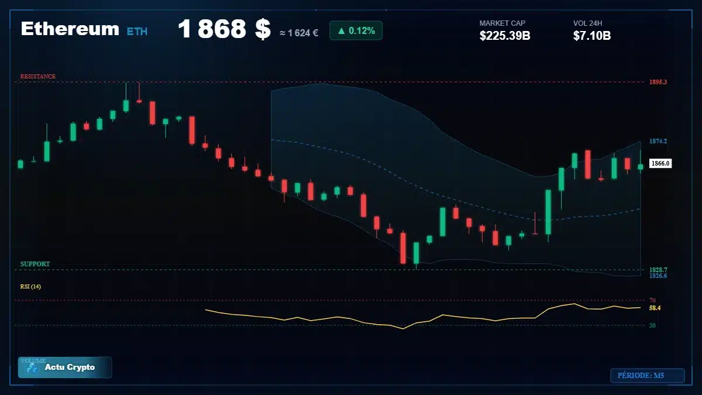The image size is (702, 395).
Task: Click the $7.10B volume value
Action: (592, 36)
